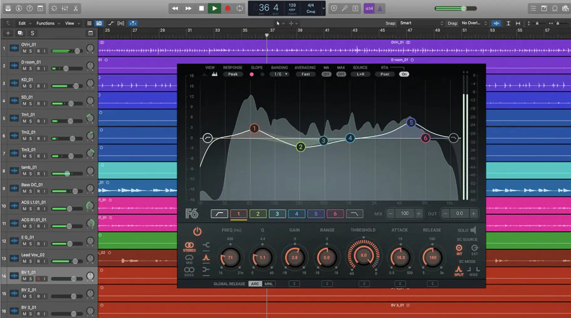Screen dimensions: 571x318
Task: Open the Note Pads icon
Action: (544, 8)
